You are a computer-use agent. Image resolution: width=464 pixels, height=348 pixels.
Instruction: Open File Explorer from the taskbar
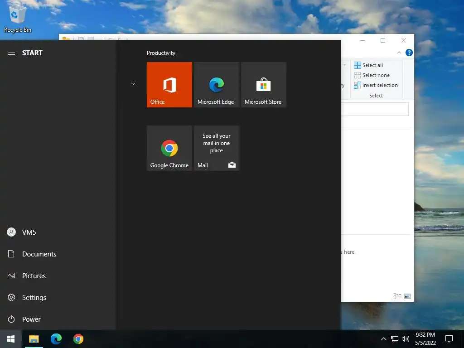[x=34, y=339]
